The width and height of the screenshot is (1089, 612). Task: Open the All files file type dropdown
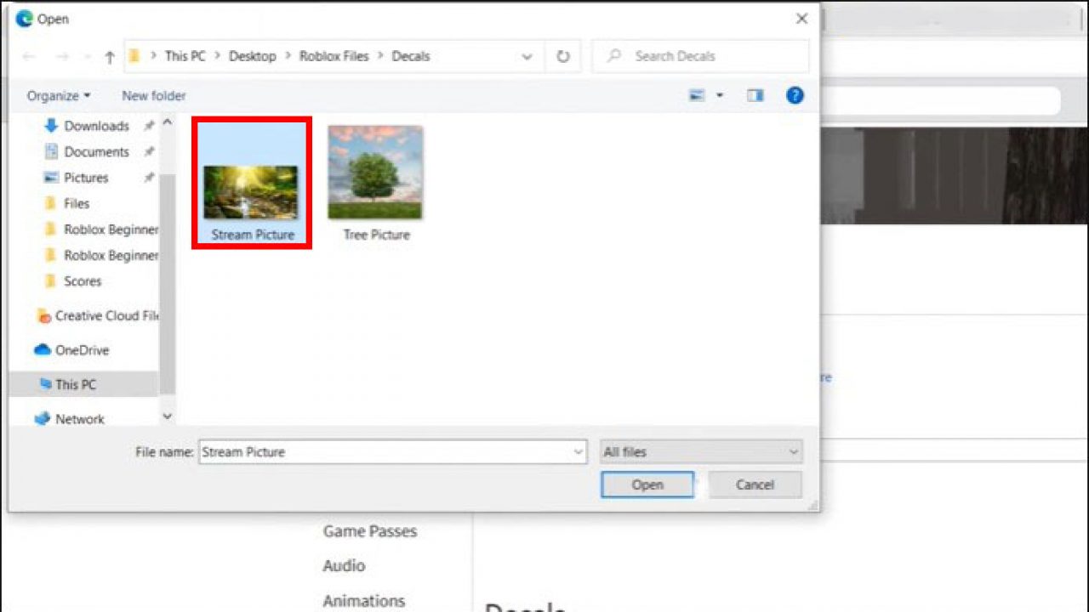[700, 451]
